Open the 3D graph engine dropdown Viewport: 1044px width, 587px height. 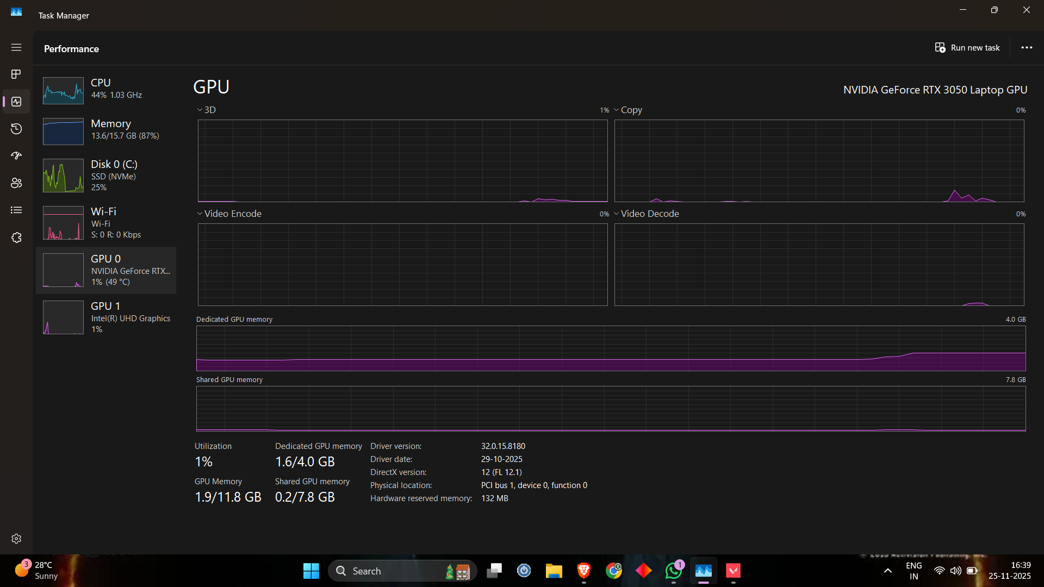[x=207, y=110]
